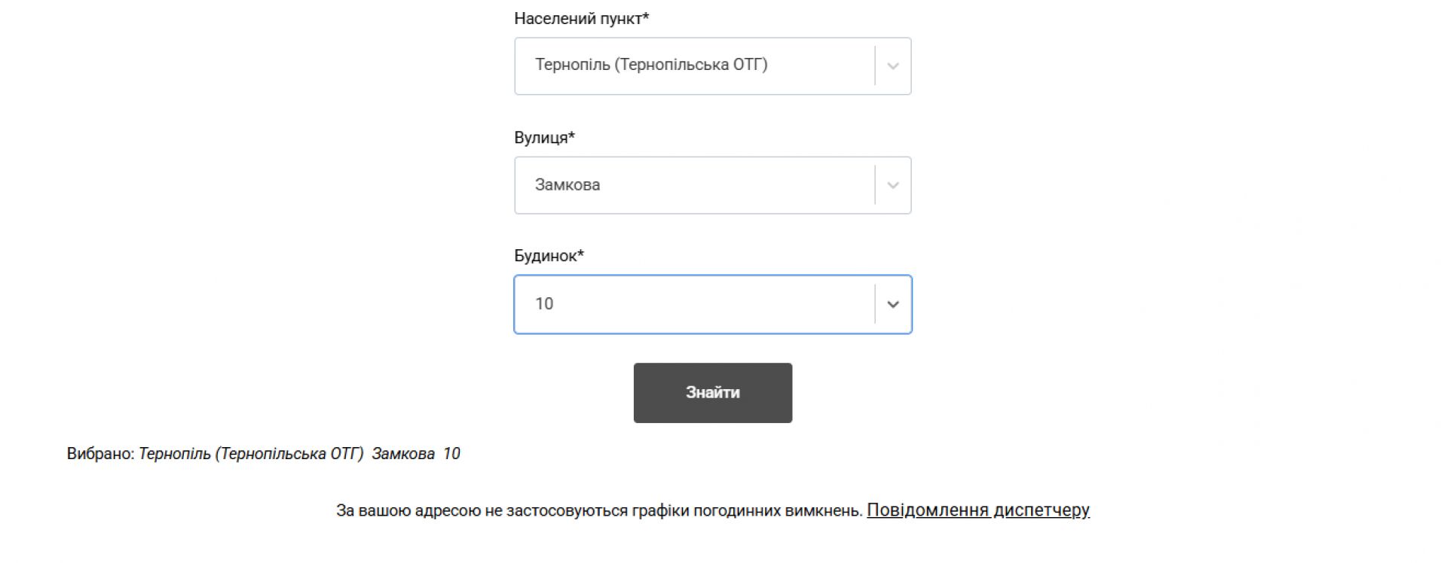The height and width of the screenshot is (563, 1447).
Task: Click the chevron arrow in Населений пункт field
Action: 893,66
